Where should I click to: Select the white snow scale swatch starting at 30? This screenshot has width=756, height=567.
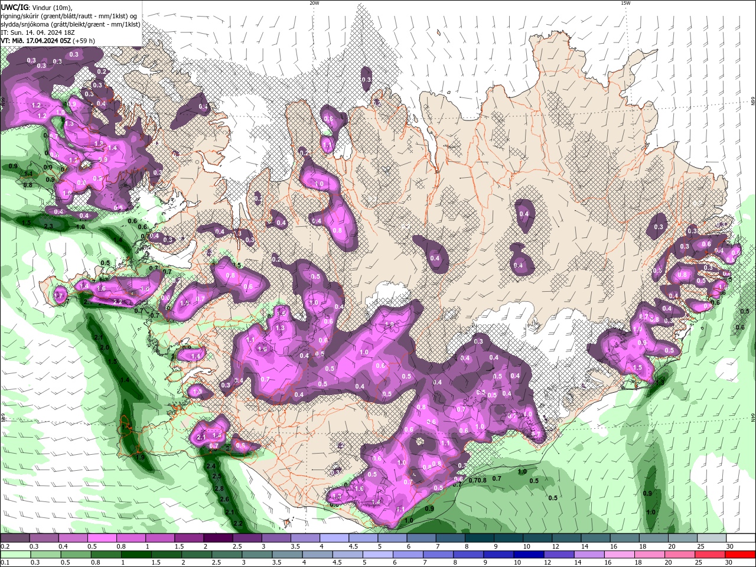click(x=740, y=538)
